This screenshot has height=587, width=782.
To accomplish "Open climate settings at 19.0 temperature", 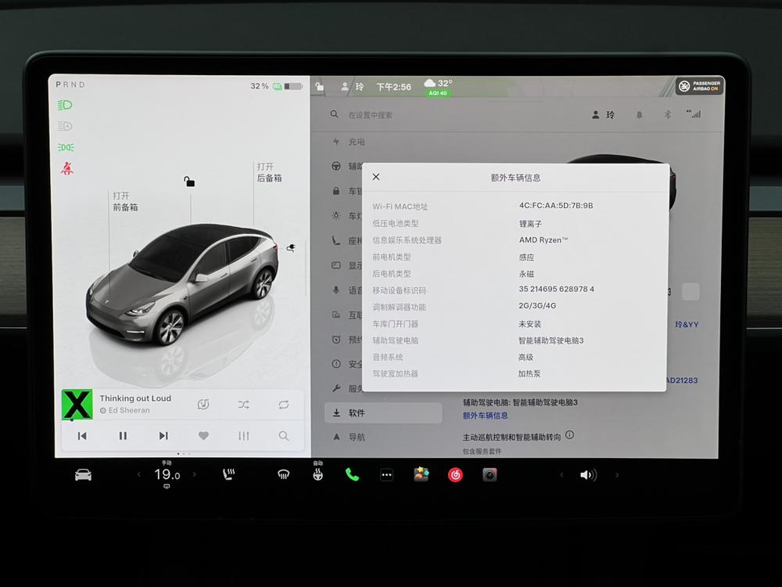I will 167,475.
